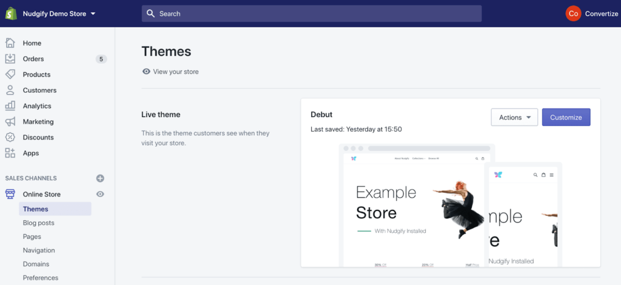Select Blog posts in Online Store menu
This screenshot has width=621, height=285.
click(39, 223)
